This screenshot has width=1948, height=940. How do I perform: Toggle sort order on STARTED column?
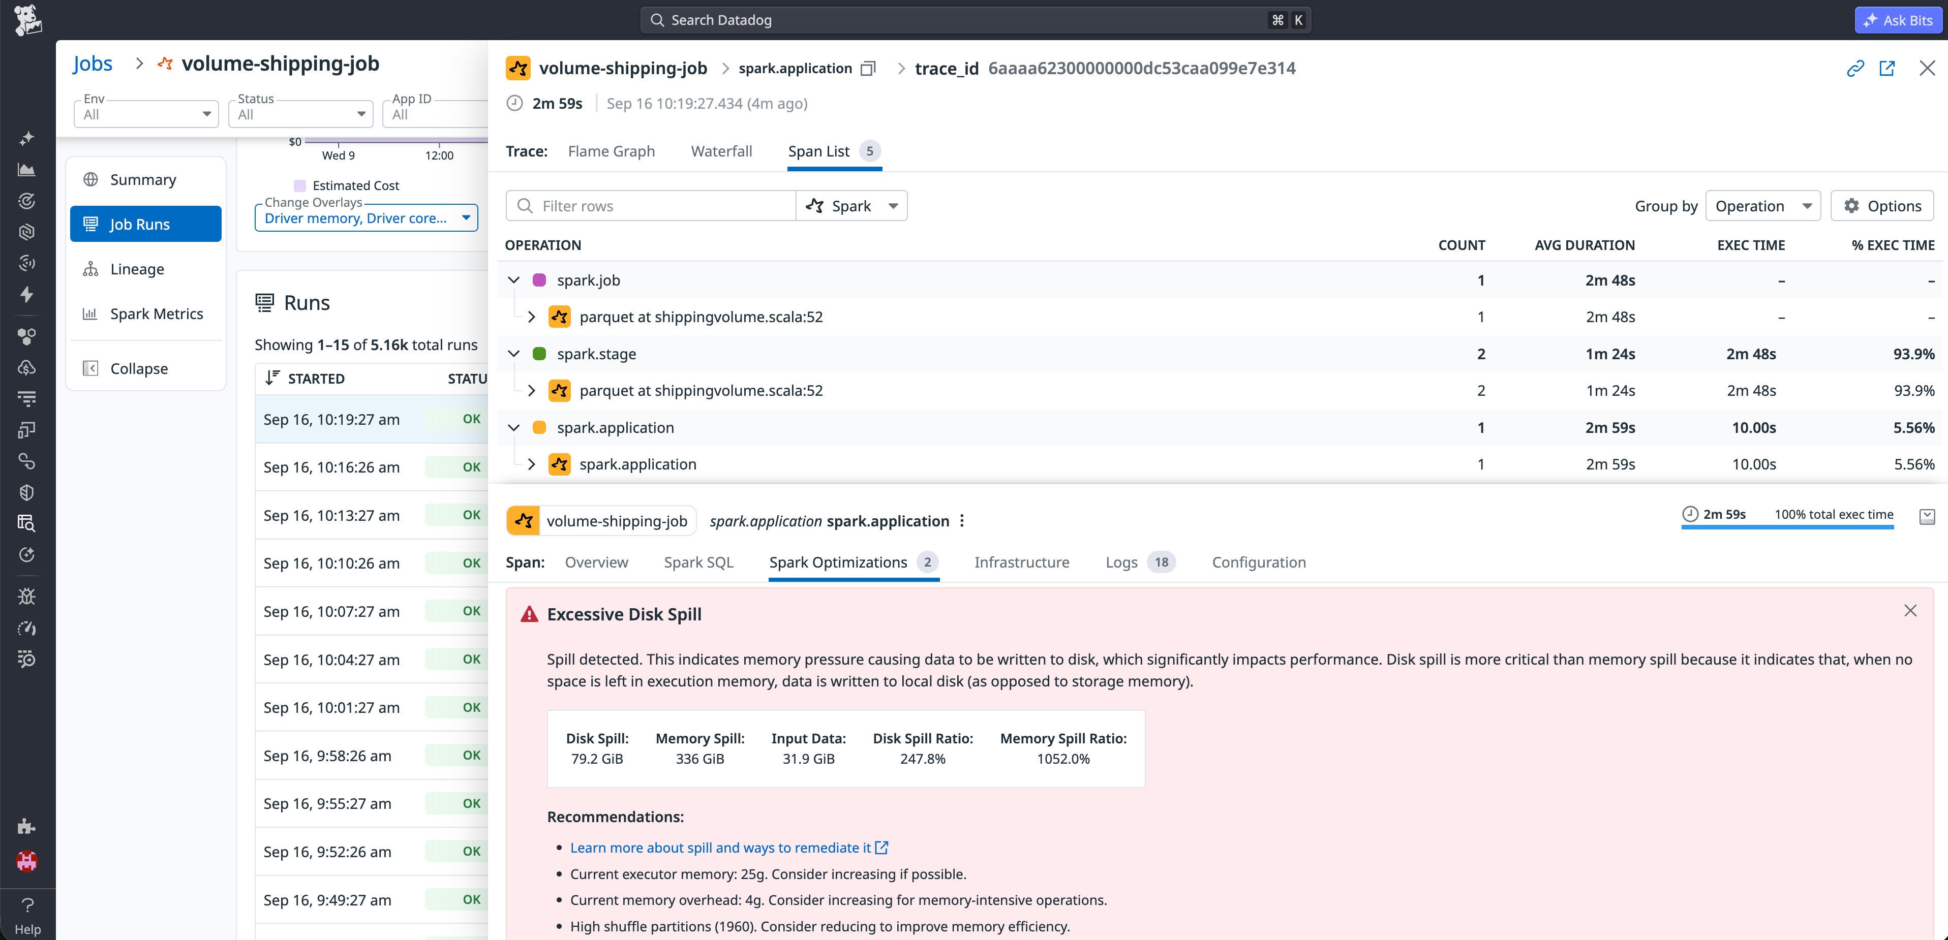pos(272,378)
